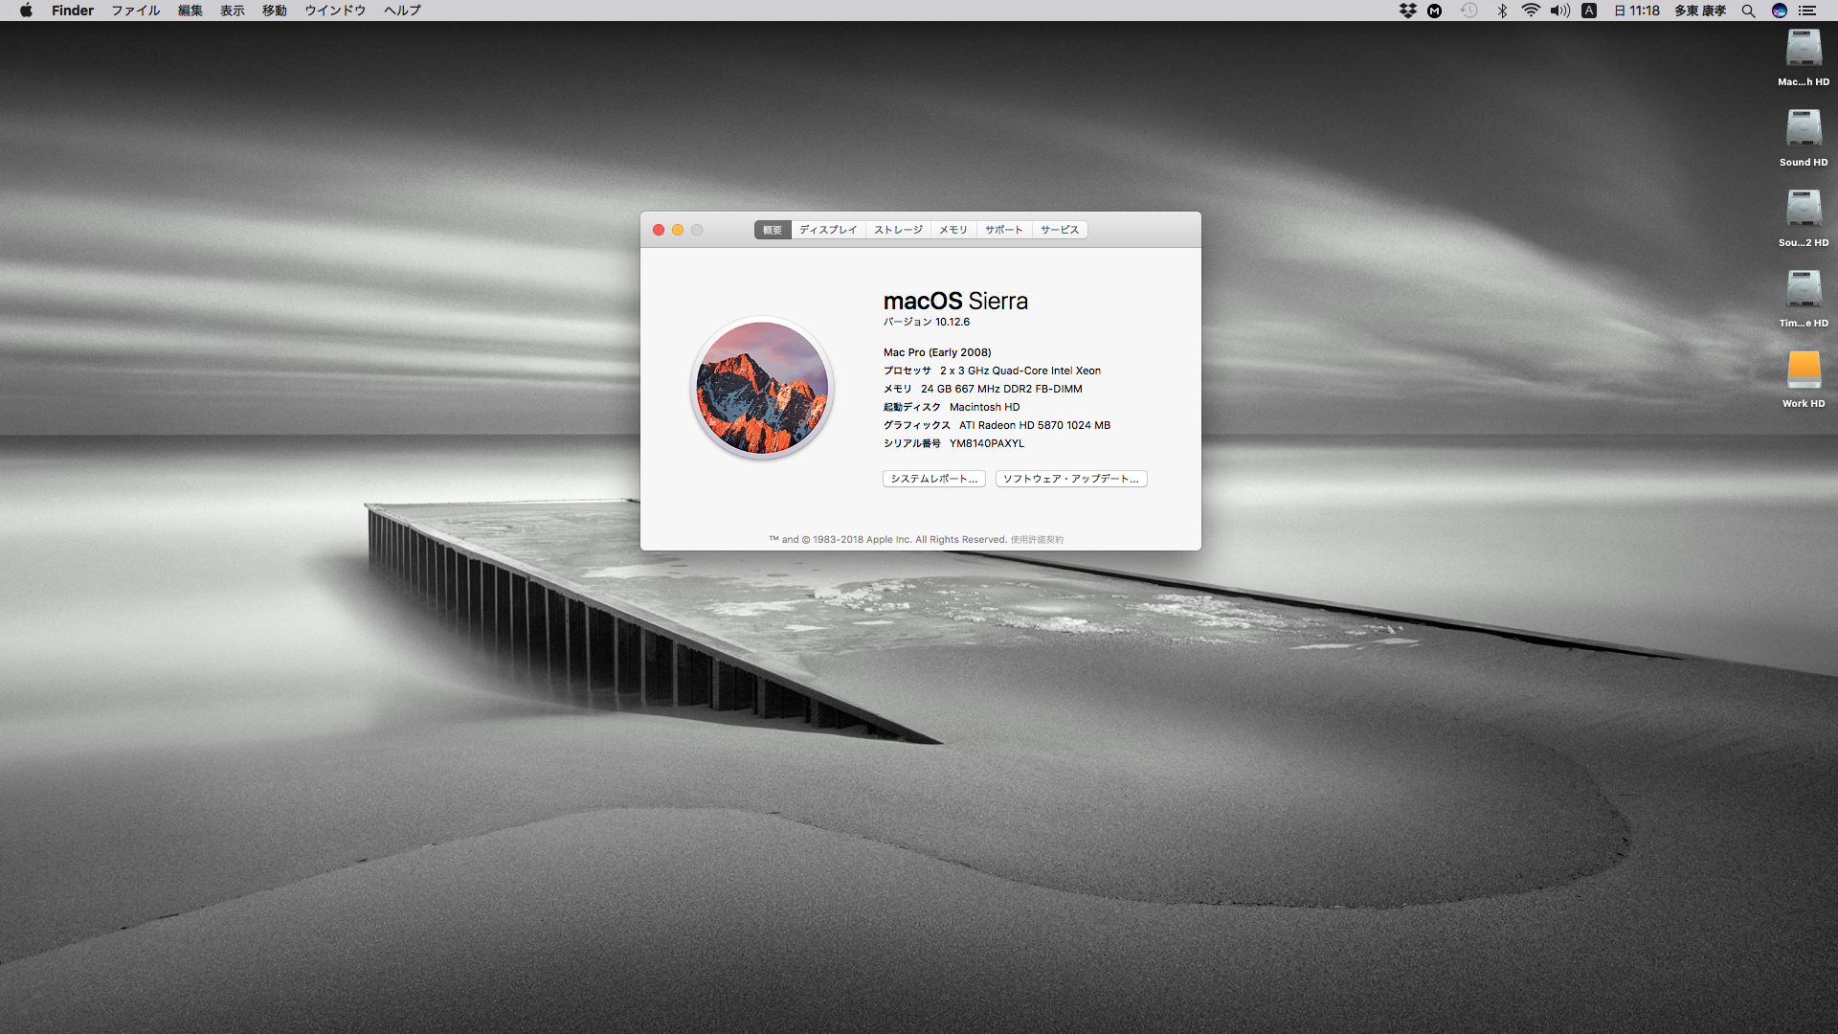Open the ファイル menu
This screenshot has height=1034, width=1838.
[135, 11]
